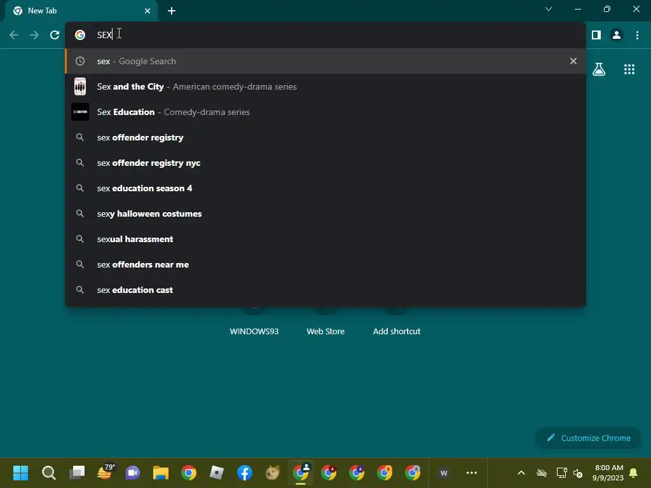
Task: Click the Customize Chrome button
Action: pyautogui.click(x=588, y=438)
